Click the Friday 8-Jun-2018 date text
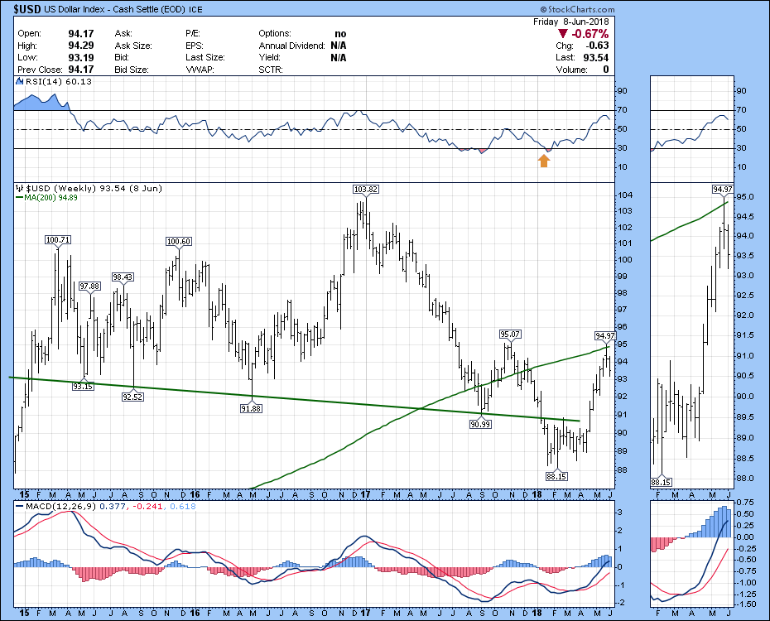This screenshot has width=770, height=621. (571, 22)
